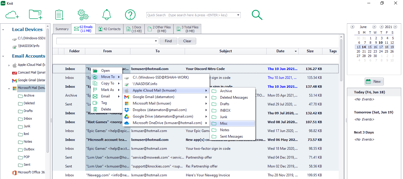
Task: Go to previous year in calendar
Action: point(381,27)
